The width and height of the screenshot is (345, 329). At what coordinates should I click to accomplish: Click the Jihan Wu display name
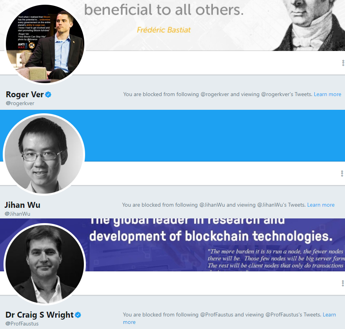click(22, 205)
